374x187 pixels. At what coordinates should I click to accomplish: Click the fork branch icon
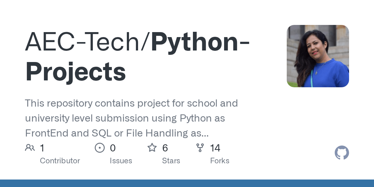tap(200, 148)
